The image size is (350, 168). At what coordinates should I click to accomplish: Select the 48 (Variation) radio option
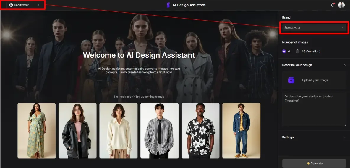pos(297,51)
